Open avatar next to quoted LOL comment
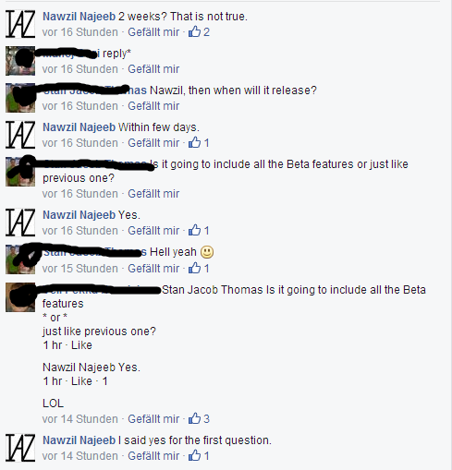The height and width of the screenshot is (470, 452). tap(20, 297)
